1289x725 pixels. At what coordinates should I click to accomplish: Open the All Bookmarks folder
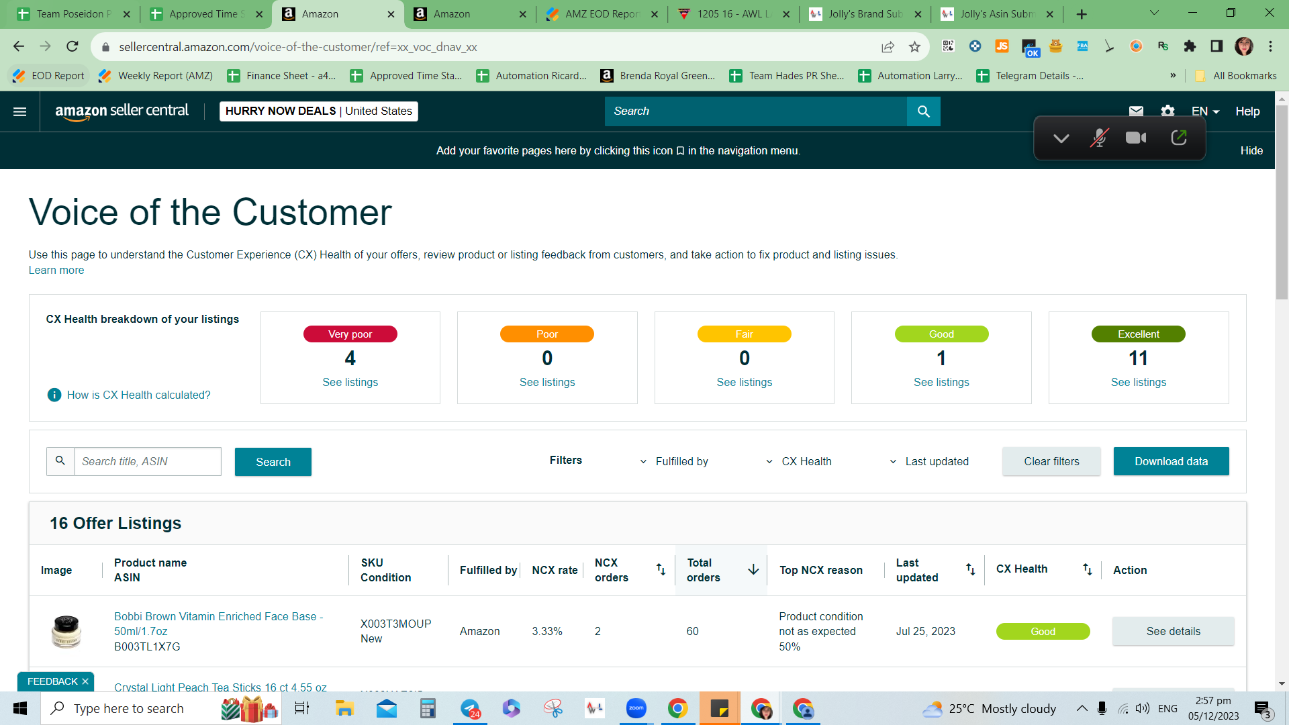coord(1236,75)
